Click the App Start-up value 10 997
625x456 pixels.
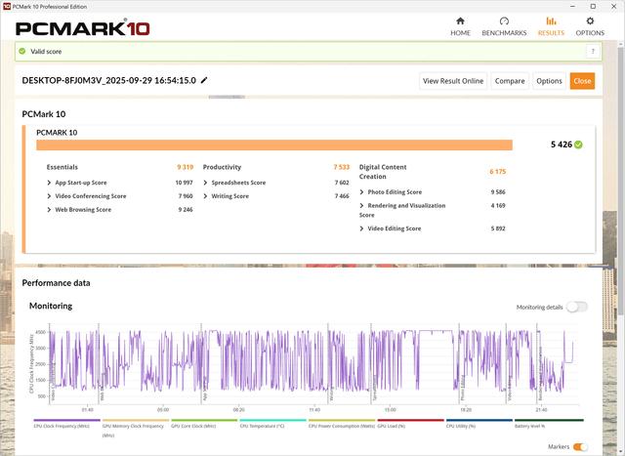click(185, 183)
